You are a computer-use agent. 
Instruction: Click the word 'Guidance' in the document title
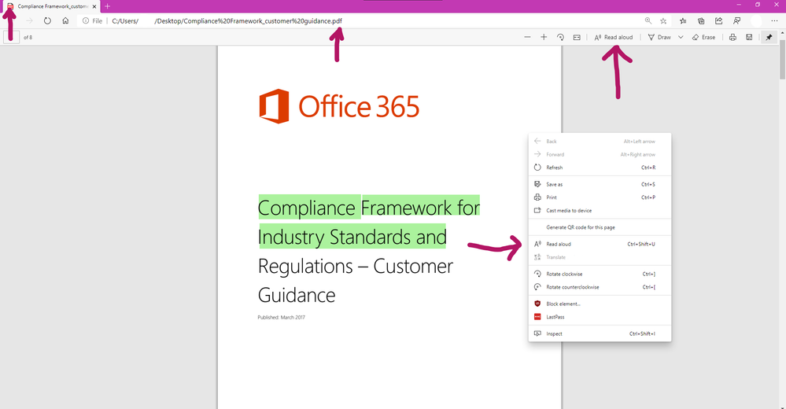297,295
